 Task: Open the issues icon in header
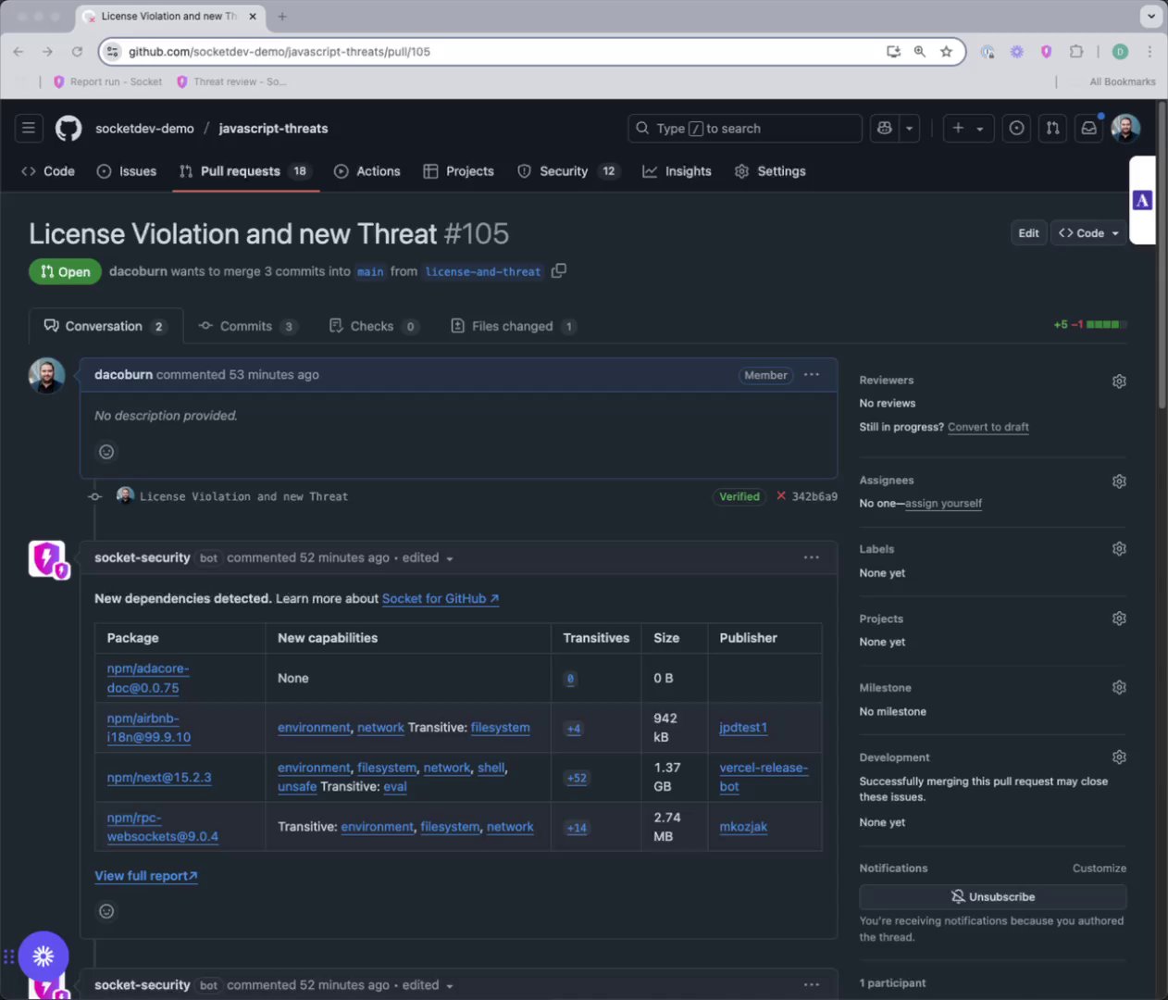point(1016,128)
